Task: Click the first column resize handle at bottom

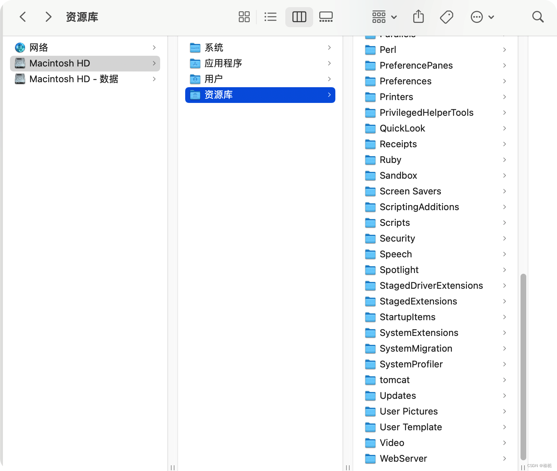Action: [x=173, y=467]
